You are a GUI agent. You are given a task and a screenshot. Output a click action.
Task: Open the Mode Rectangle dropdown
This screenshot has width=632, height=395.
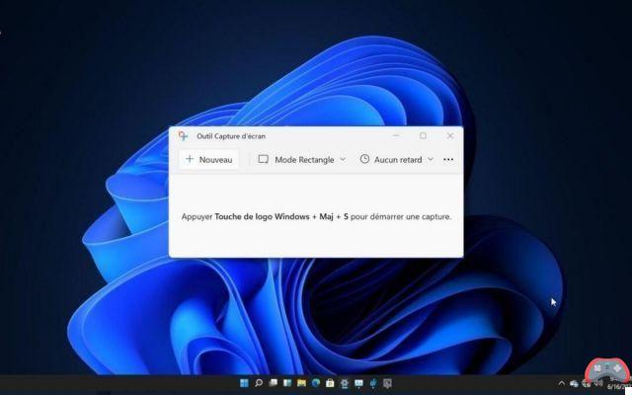(301, 160)
